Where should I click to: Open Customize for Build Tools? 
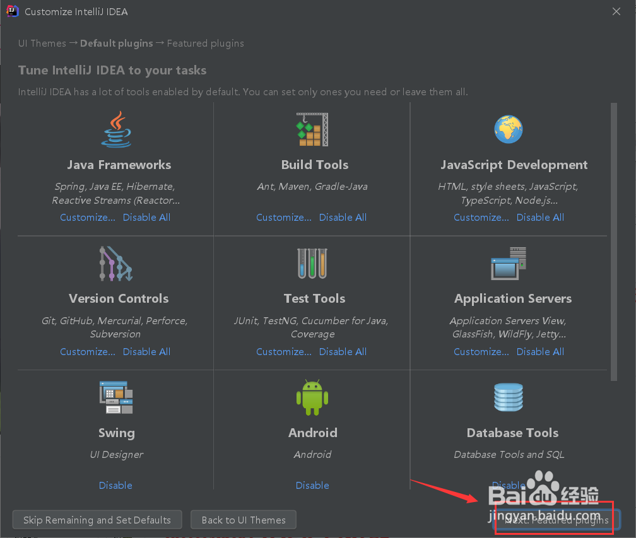point(284,218)
